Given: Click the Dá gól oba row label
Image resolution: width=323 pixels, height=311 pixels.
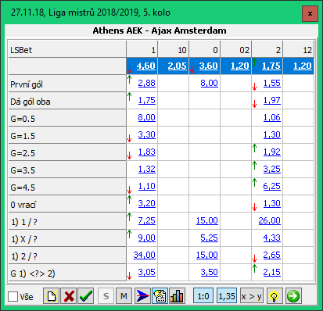Looking at the screenshot, I should [x=67, y=101].
